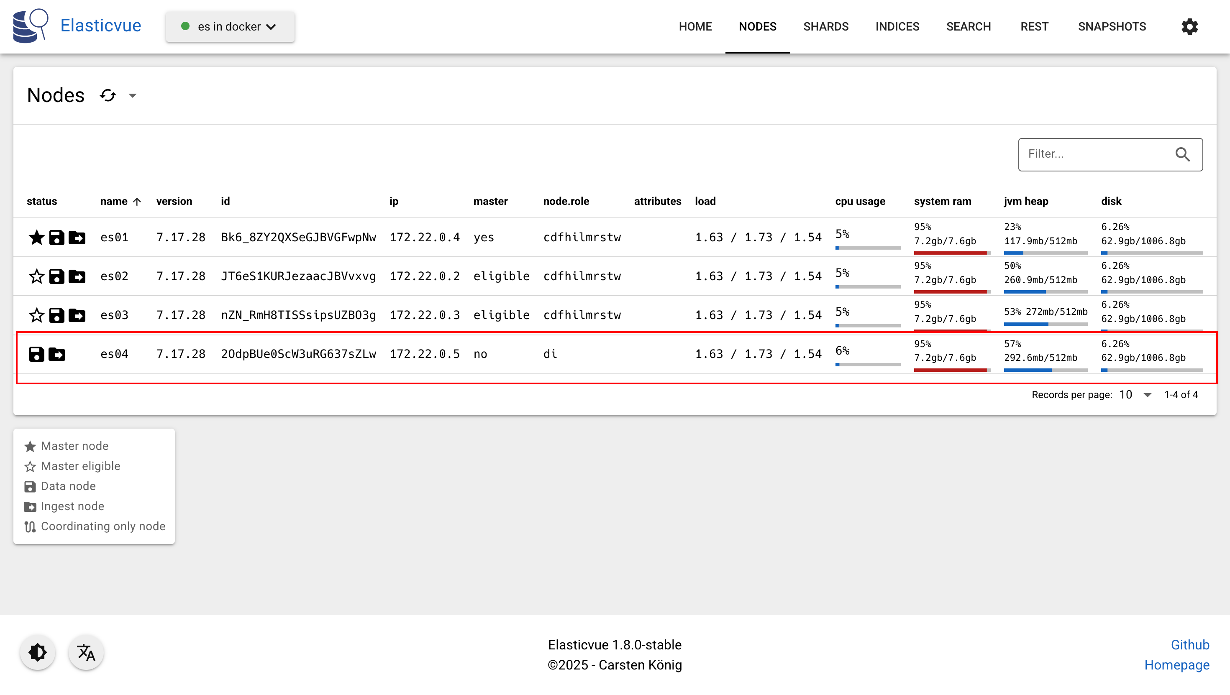Viewport: 1230px width, 695px height.
Task: Open the settings gear icon
Action: (x=1189, y=27)
